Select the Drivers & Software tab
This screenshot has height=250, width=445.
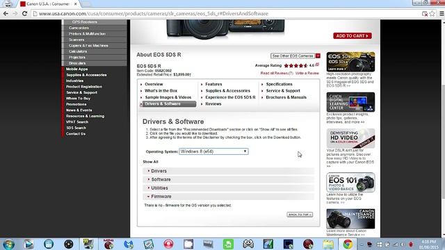click(x=168, y=104)
